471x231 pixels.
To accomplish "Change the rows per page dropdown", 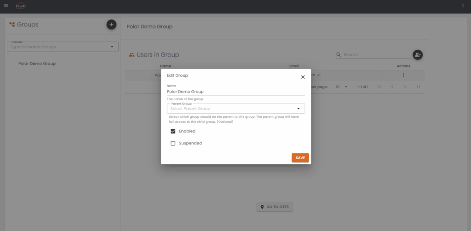I will pyautogui.click(x=341, y=87).
